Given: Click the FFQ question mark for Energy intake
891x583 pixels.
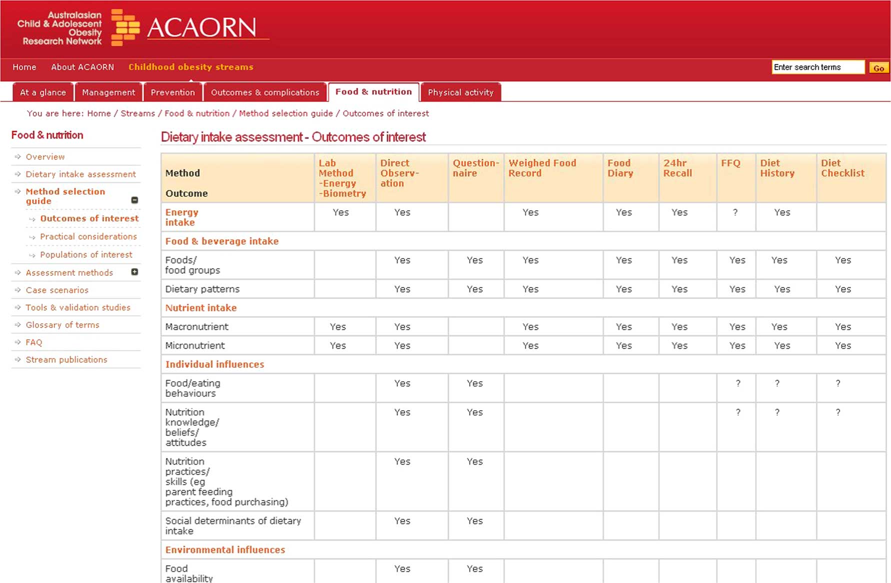Looking at the screenshot, I should [735, 212].
